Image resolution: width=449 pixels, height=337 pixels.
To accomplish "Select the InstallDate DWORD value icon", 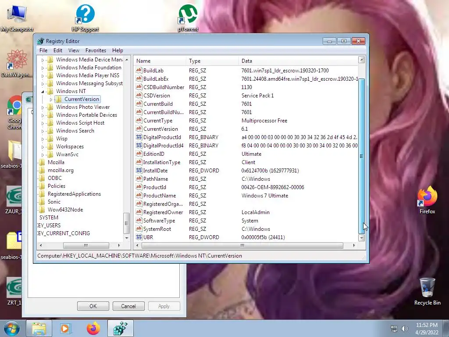I will click(139, 170).
